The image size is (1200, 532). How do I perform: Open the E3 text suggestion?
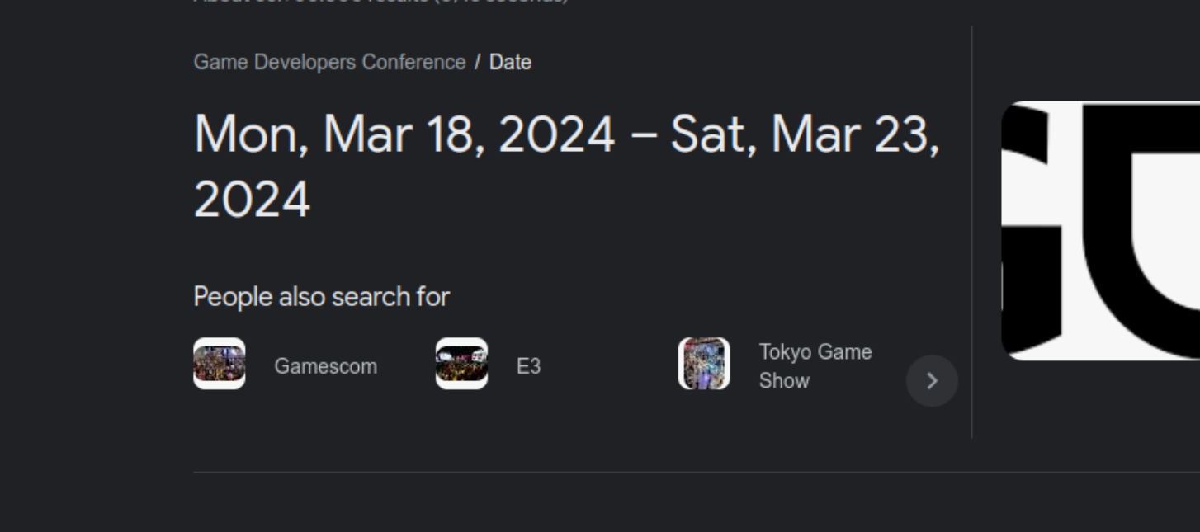coord(528,367)
